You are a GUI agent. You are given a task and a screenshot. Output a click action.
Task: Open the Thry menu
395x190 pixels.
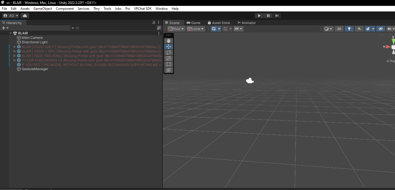point(97,9)
